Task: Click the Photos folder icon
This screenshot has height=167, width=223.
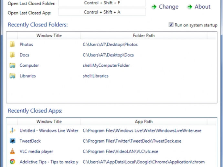Action: click(12, 44)
